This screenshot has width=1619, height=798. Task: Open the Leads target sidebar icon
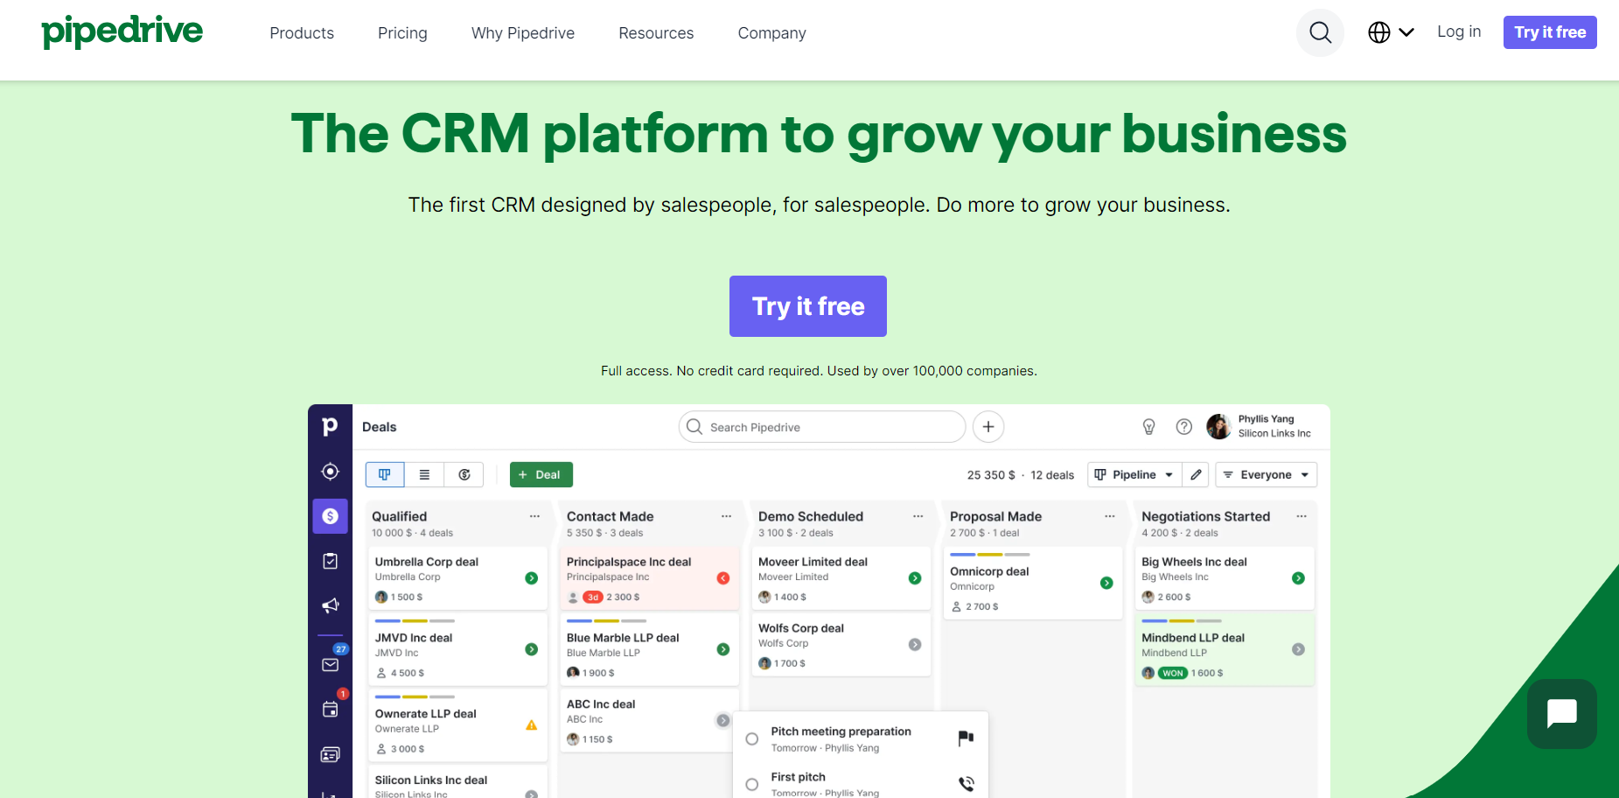point(330,472)
